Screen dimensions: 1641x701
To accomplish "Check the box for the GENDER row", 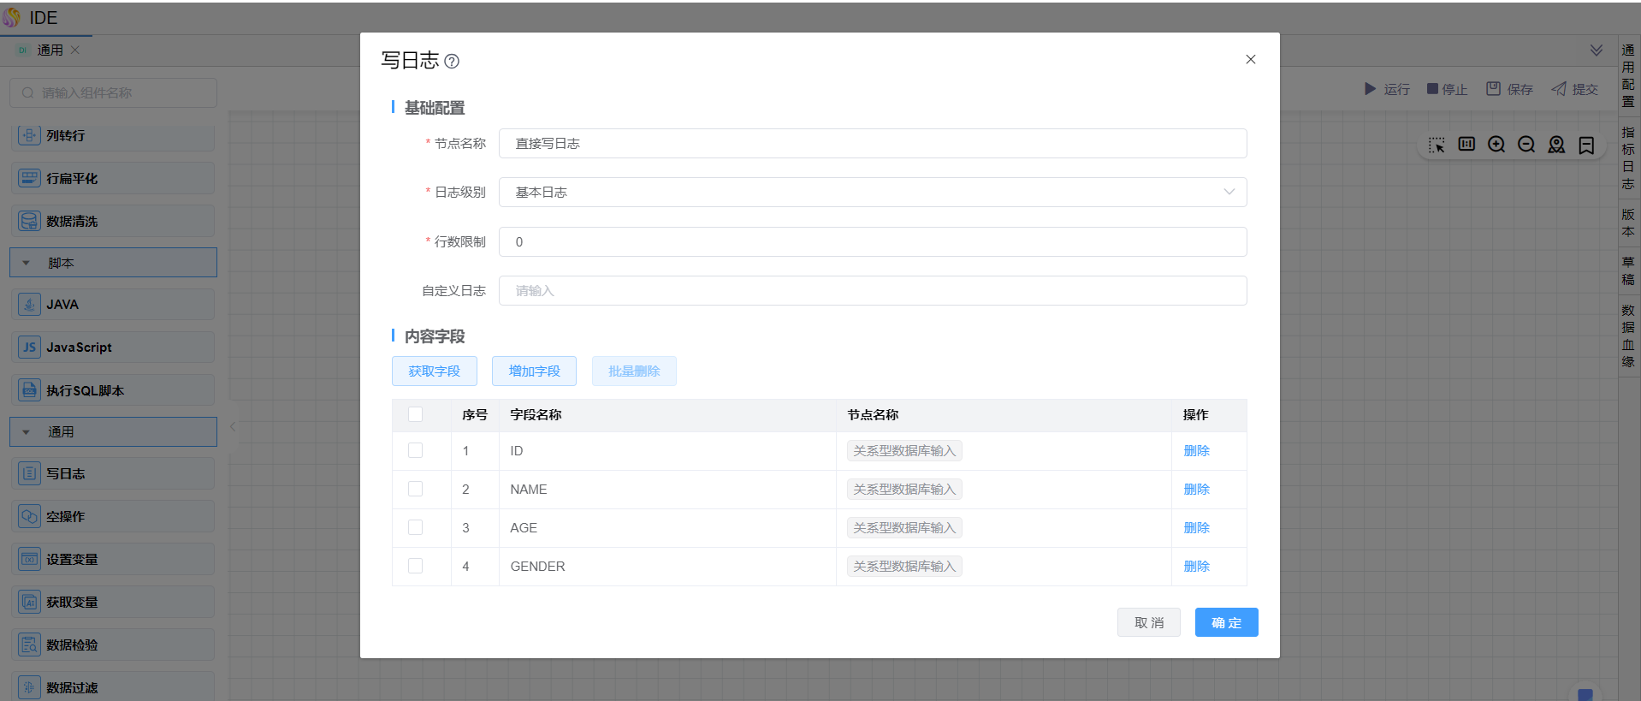I will point(416,567).
